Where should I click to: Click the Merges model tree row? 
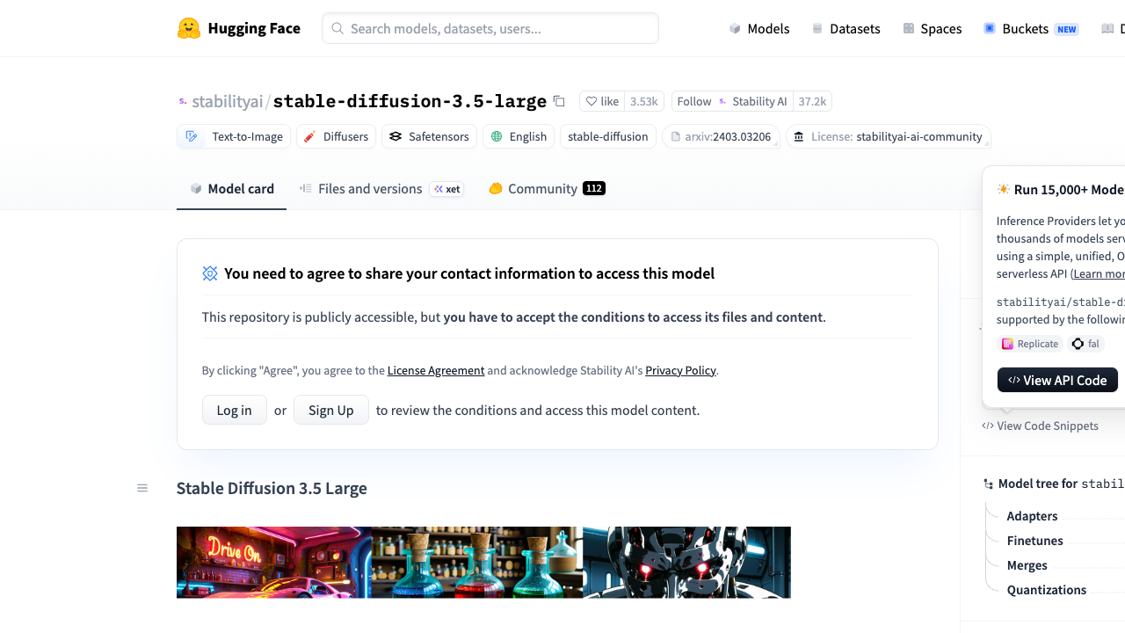click(x=1027, y=565)
